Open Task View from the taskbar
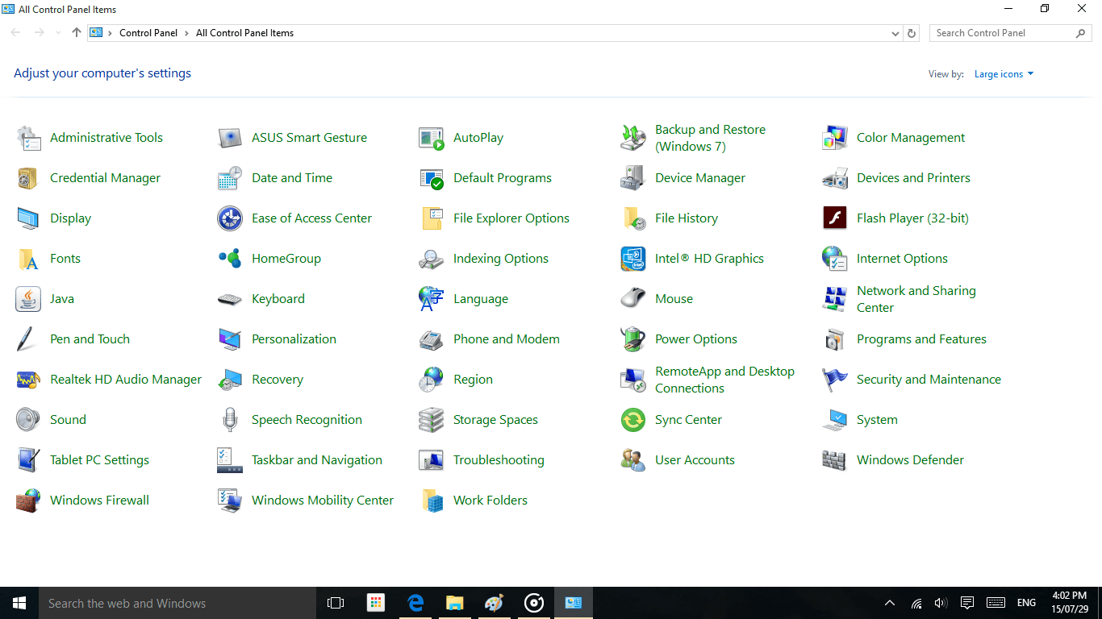This screenshot has width=1102, height=619. (336, 603)
